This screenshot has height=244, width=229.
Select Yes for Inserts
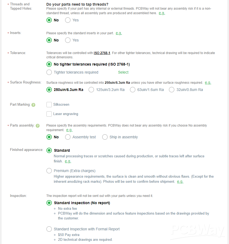click(68, 40)
